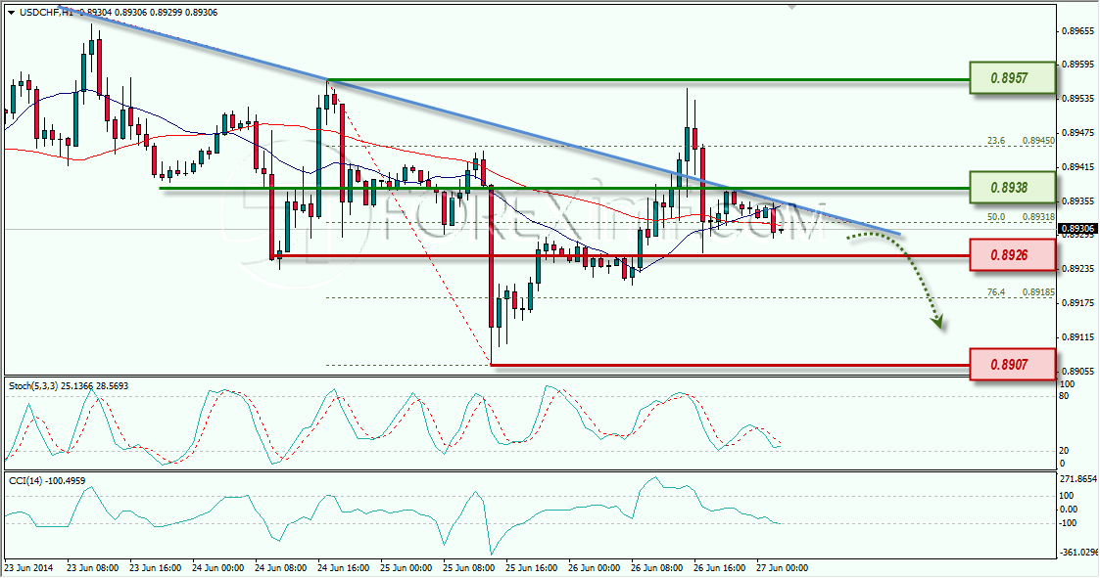Click price axis value 0.89115
Image resolution: width=1100 pixels, height=578 pixels.
pos(1079,337)
